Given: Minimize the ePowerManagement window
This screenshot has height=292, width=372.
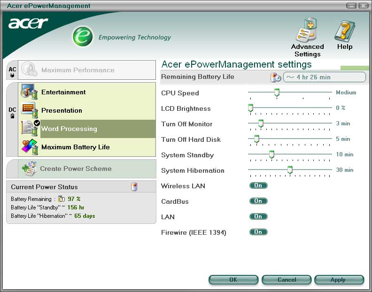Looking at the screenshot, I should click(351, 6).
